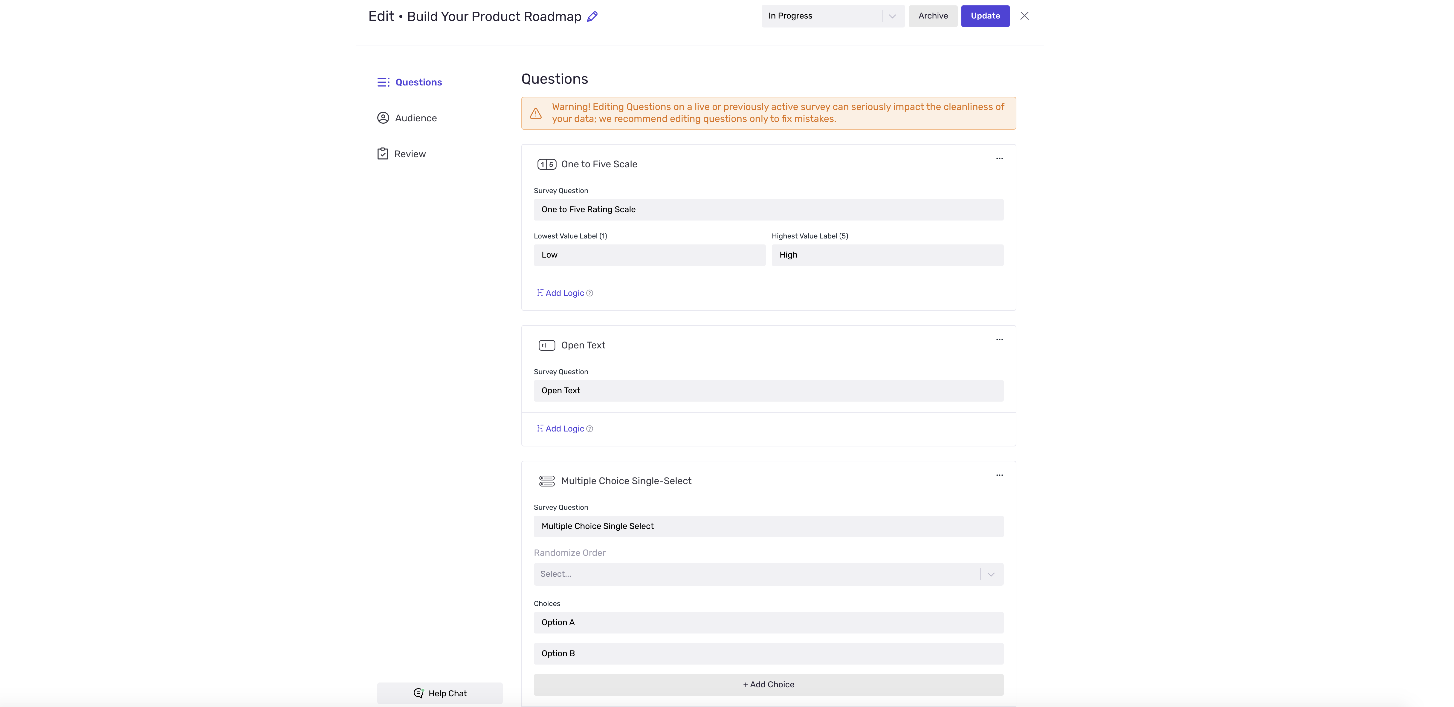Open three-dot menu on One to Five Scale card

(x=999, y=159)
